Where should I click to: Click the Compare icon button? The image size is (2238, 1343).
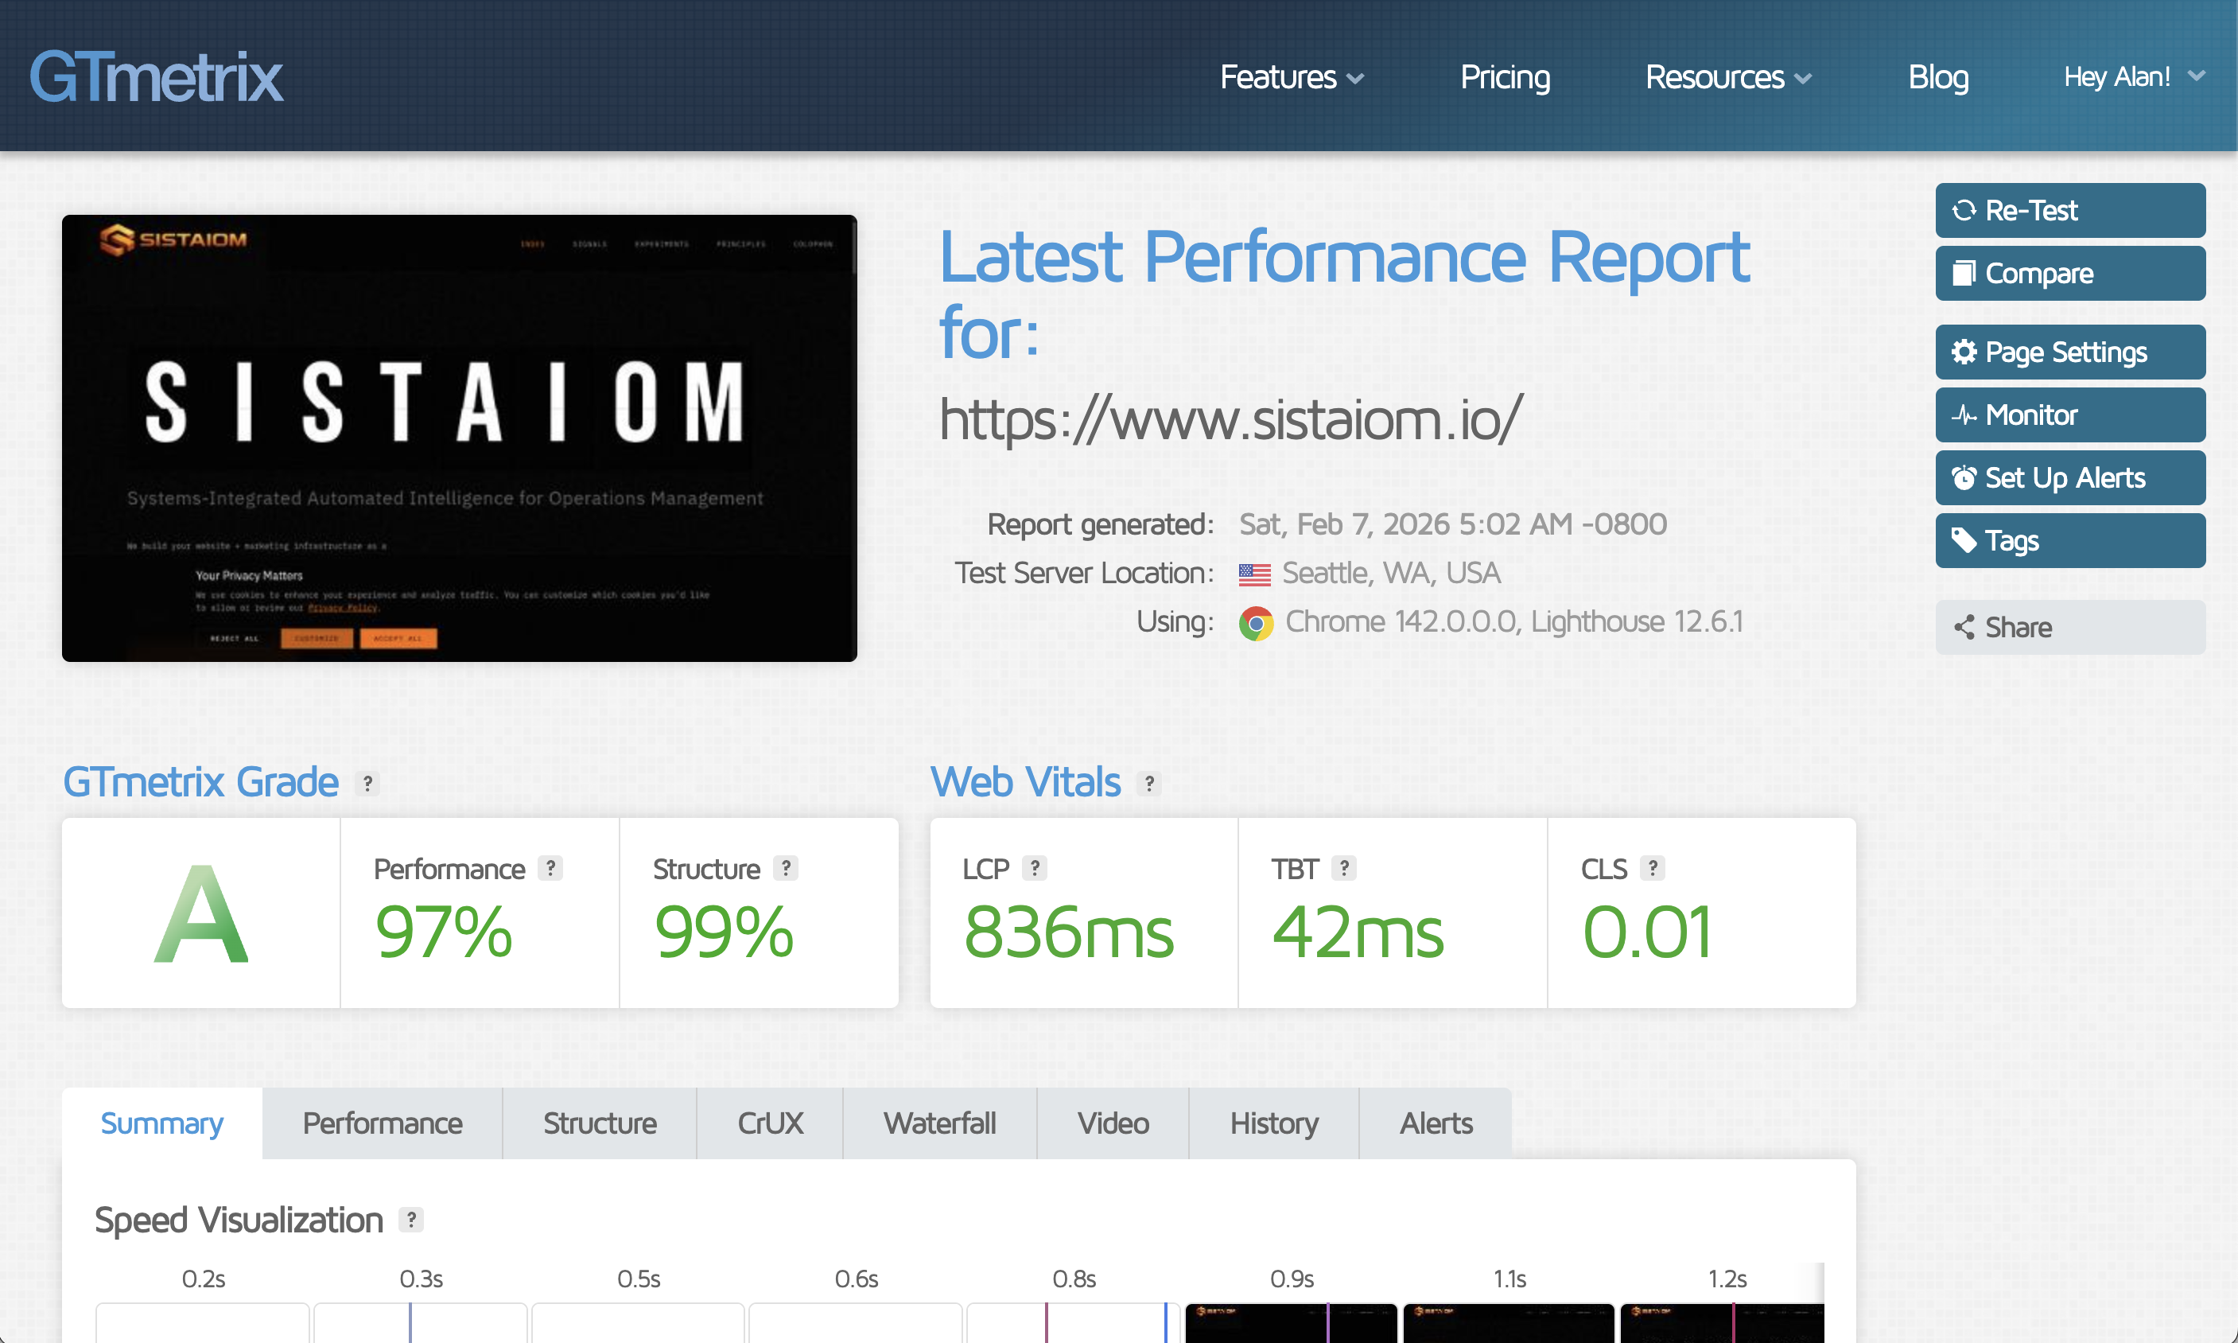coord(1964,274)
